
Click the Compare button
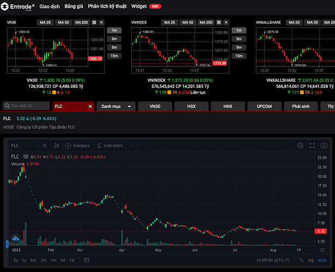click(77, 146)
